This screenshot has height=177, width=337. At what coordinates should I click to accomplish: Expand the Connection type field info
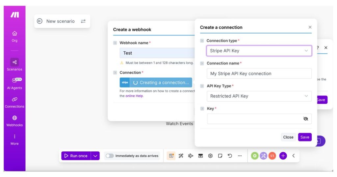202,40
